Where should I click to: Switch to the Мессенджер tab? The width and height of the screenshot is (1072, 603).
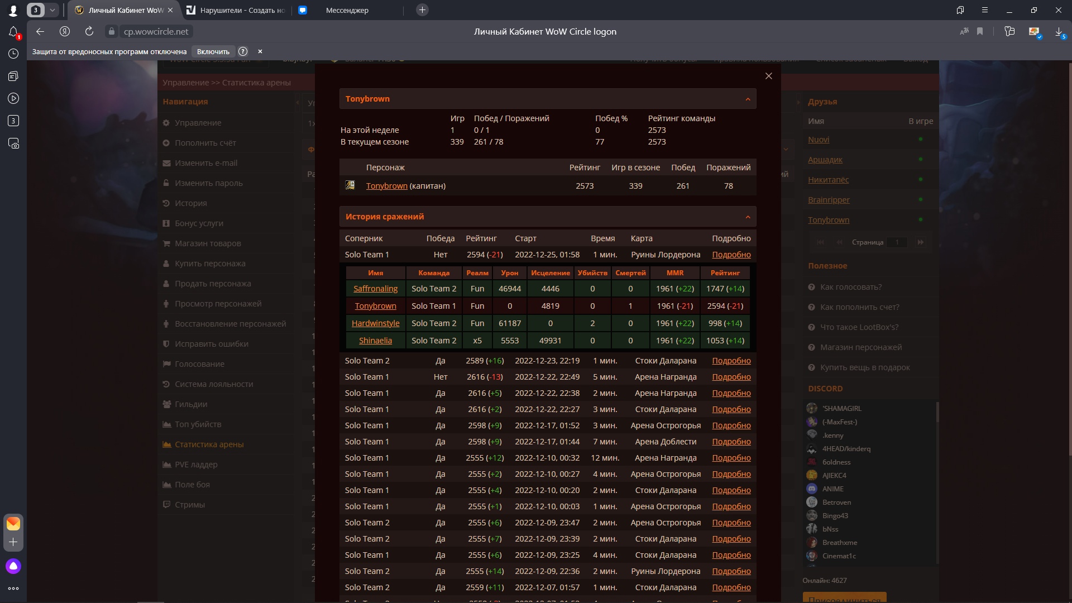[347, 10]
